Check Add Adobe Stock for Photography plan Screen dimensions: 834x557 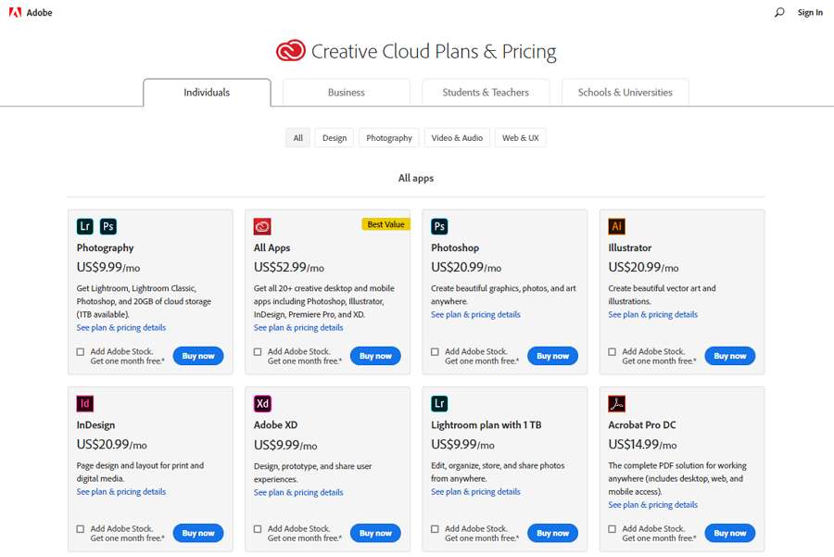(x=81, y=351)
